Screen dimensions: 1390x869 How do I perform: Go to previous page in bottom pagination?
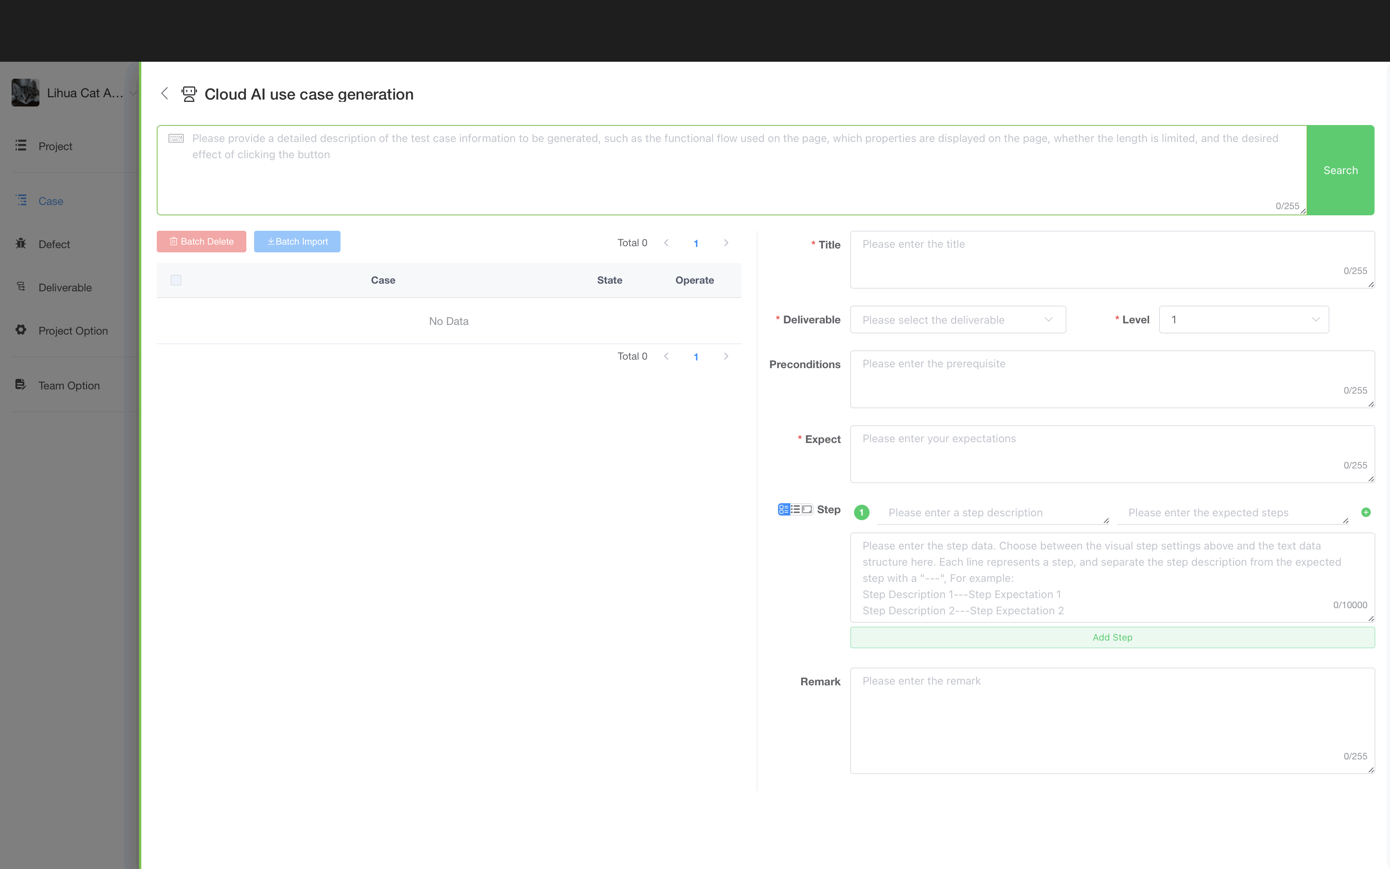[666, 356]
